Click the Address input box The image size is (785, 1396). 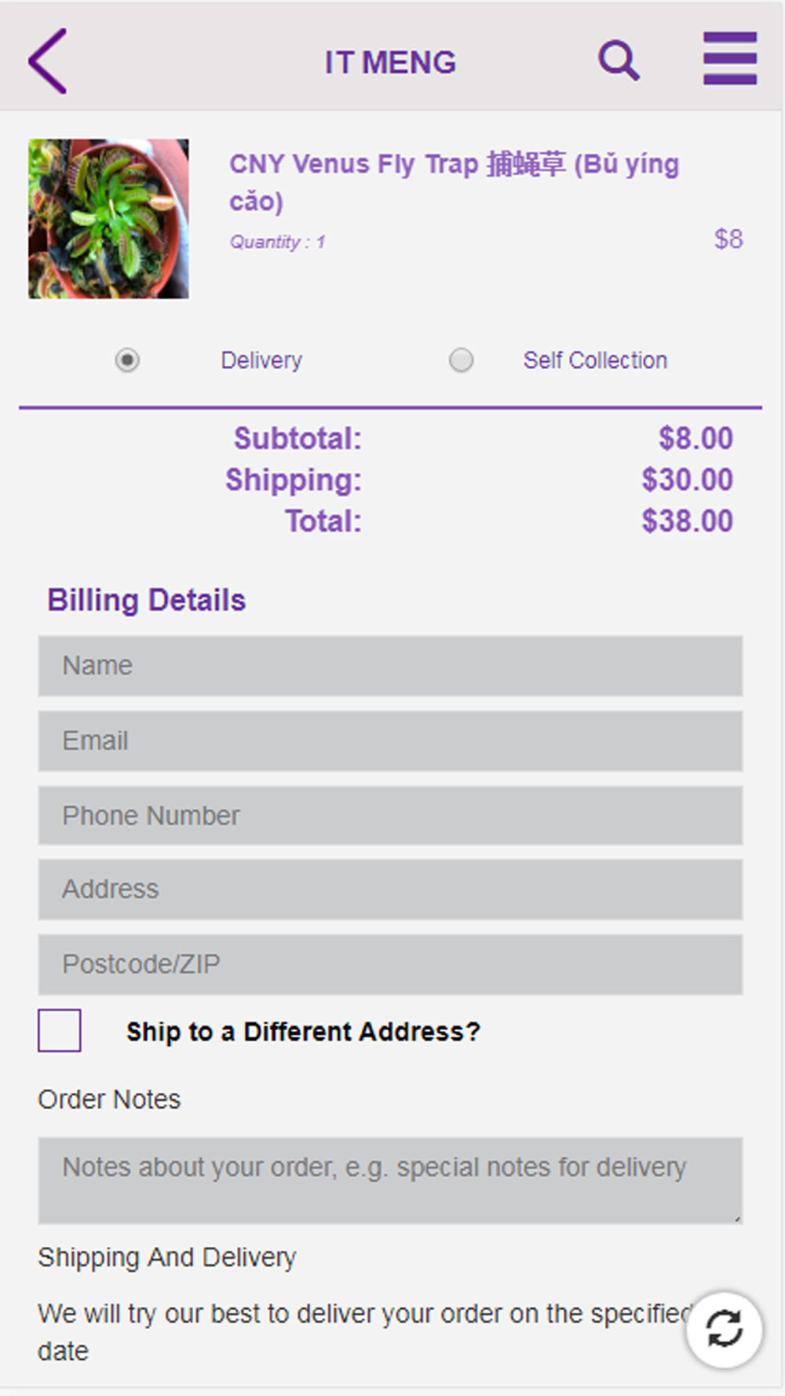pos(390,890)
